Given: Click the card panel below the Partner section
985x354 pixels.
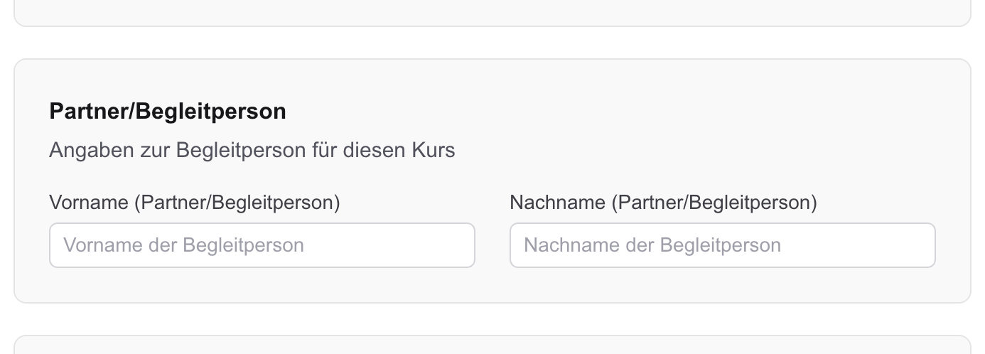Looking at the screenshot, I should coord(492,346).
